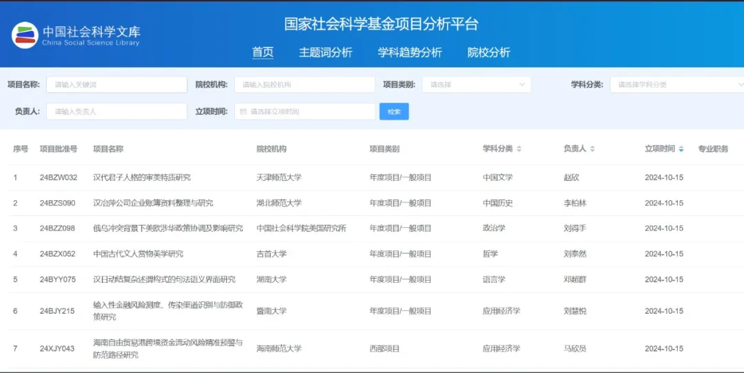
Task: Click the calendar icon in date field
Action: point(243,111)
